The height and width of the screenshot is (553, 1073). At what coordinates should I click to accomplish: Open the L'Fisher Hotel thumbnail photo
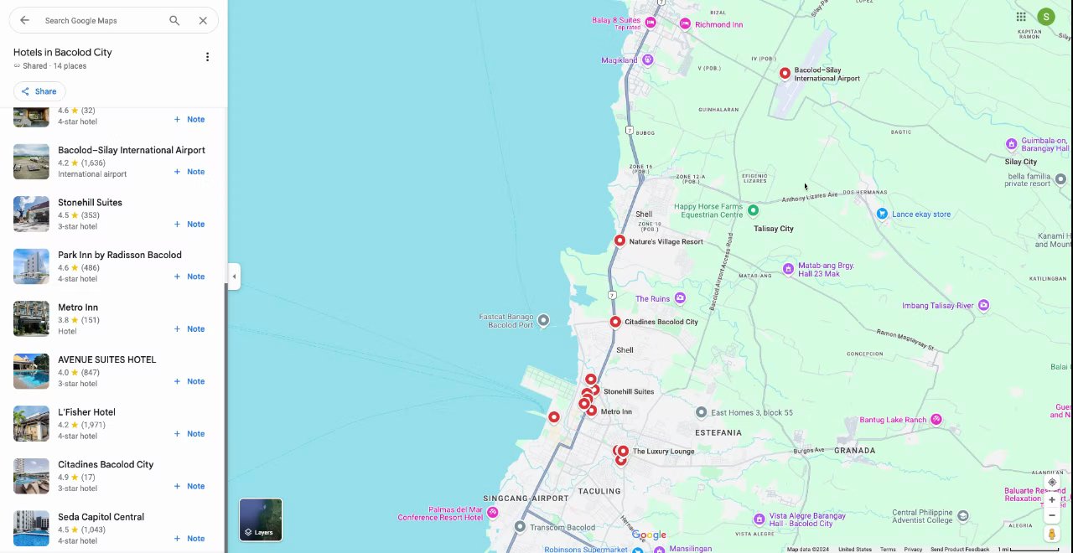(31, 423)
